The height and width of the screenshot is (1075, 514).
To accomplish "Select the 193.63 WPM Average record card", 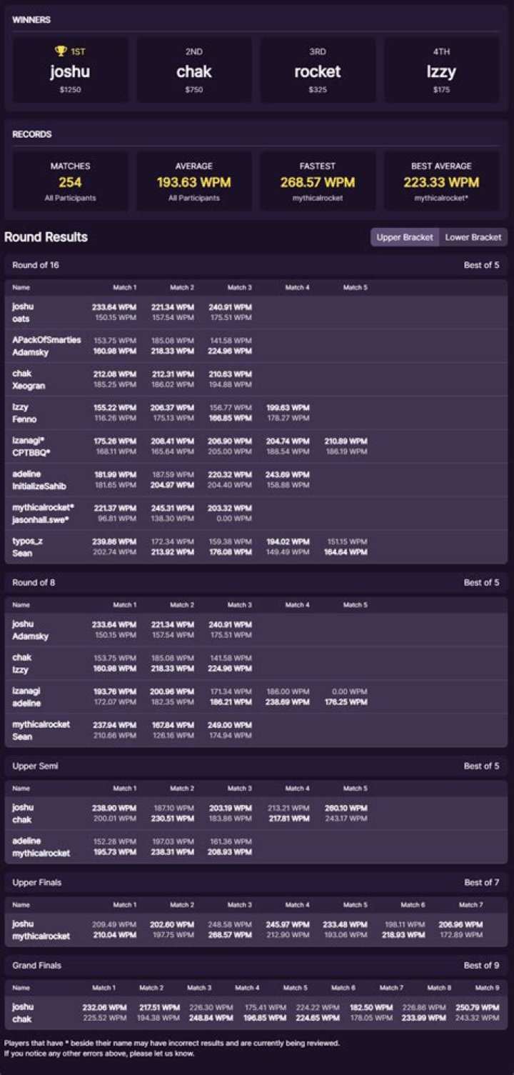I will [194, 181].
